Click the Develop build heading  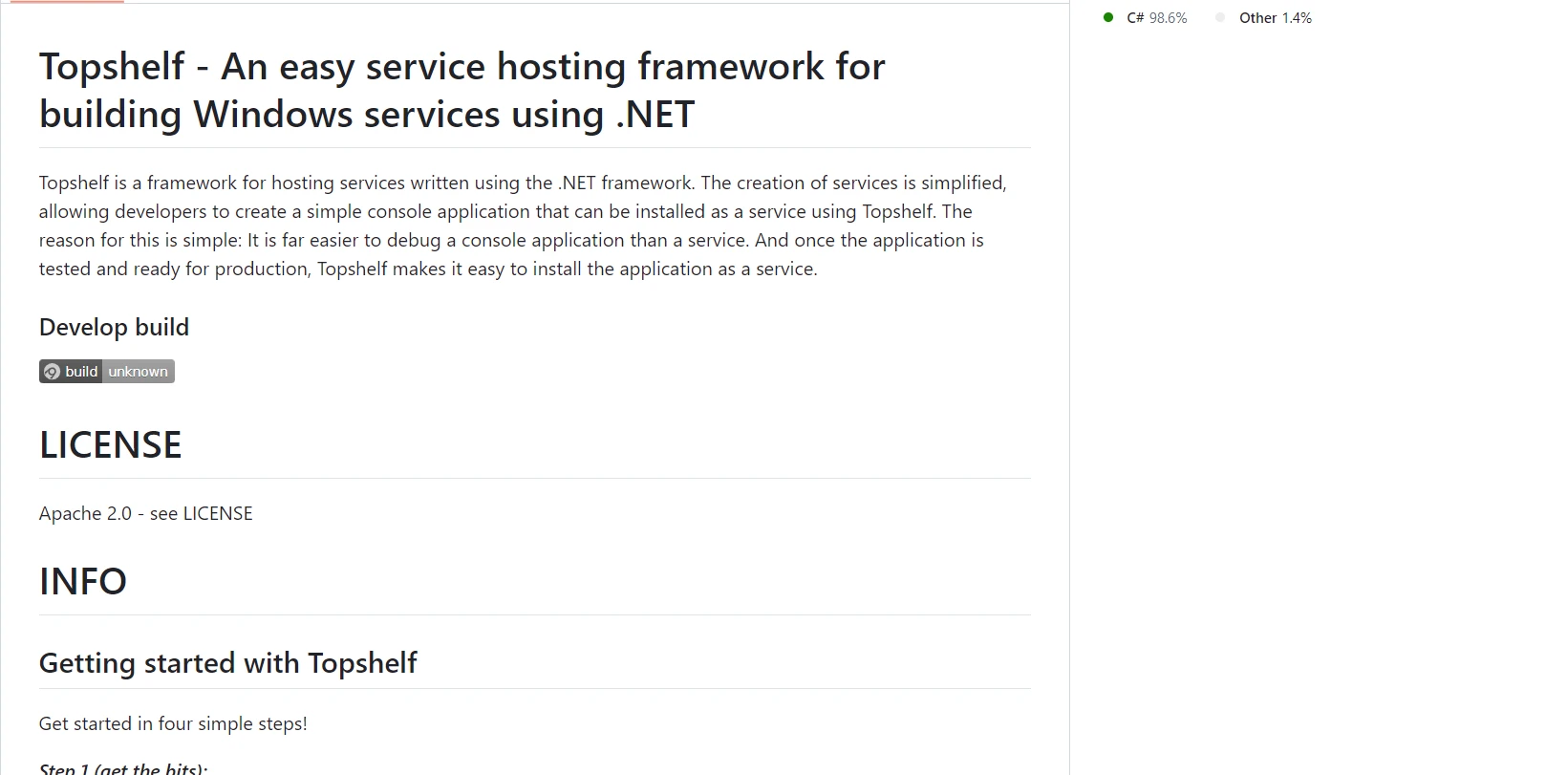click(x=114, y=327)
